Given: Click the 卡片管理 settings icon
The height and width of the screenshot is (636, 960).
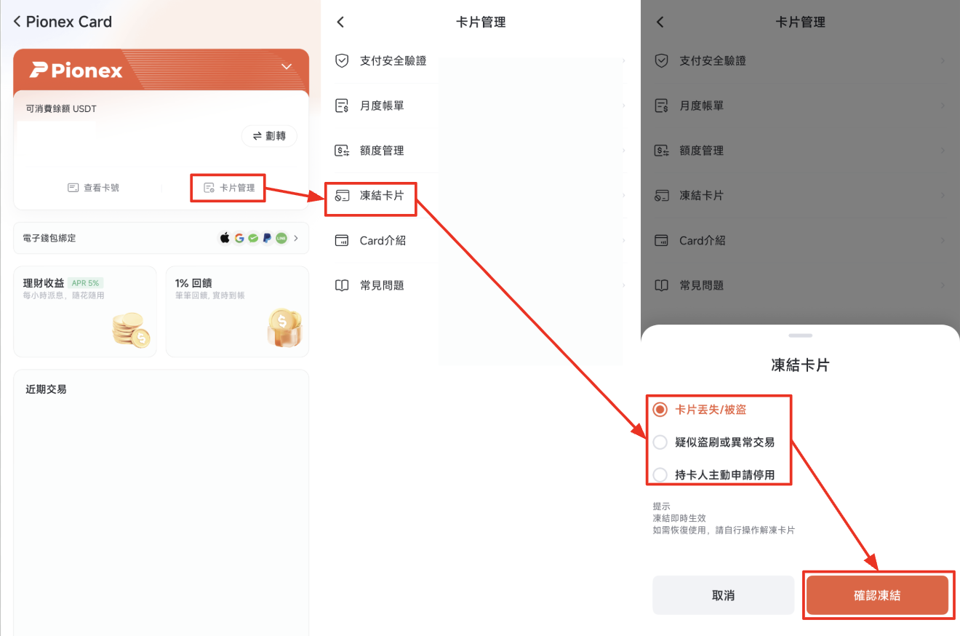Looking at the screenshot, I should coord(209,188).
